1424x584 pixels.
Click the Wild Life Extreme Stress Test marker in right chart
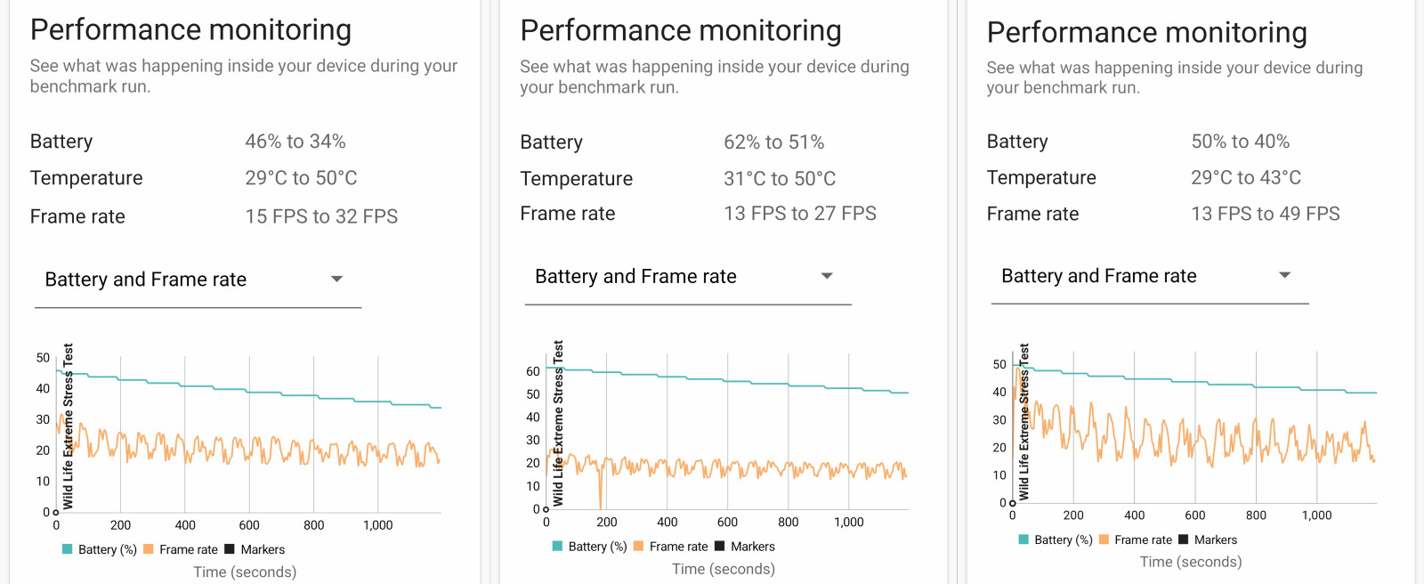pyautogui.click(x=1023, y=423)
